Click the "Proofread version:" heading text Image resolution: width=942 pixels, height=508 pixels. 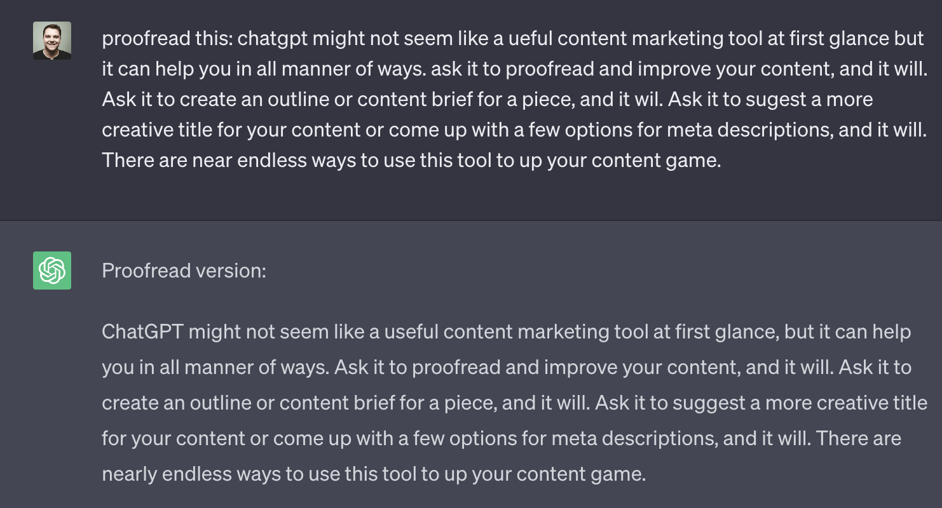[184, 271]
